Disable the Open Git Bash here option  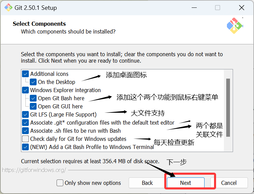coord(33,98)
